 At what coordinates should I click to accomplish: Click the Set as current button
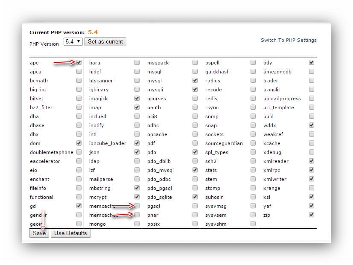tap(105, 42)
